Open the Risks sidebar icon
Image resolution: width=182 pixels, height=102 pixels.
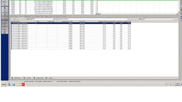pos(5,32)
